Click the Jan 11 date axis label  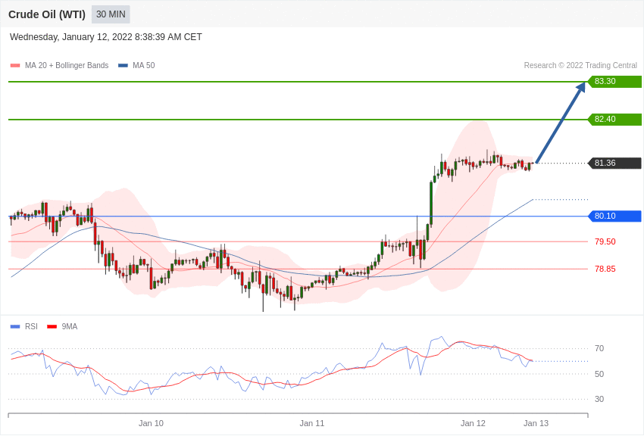click(x=311, y=423)
